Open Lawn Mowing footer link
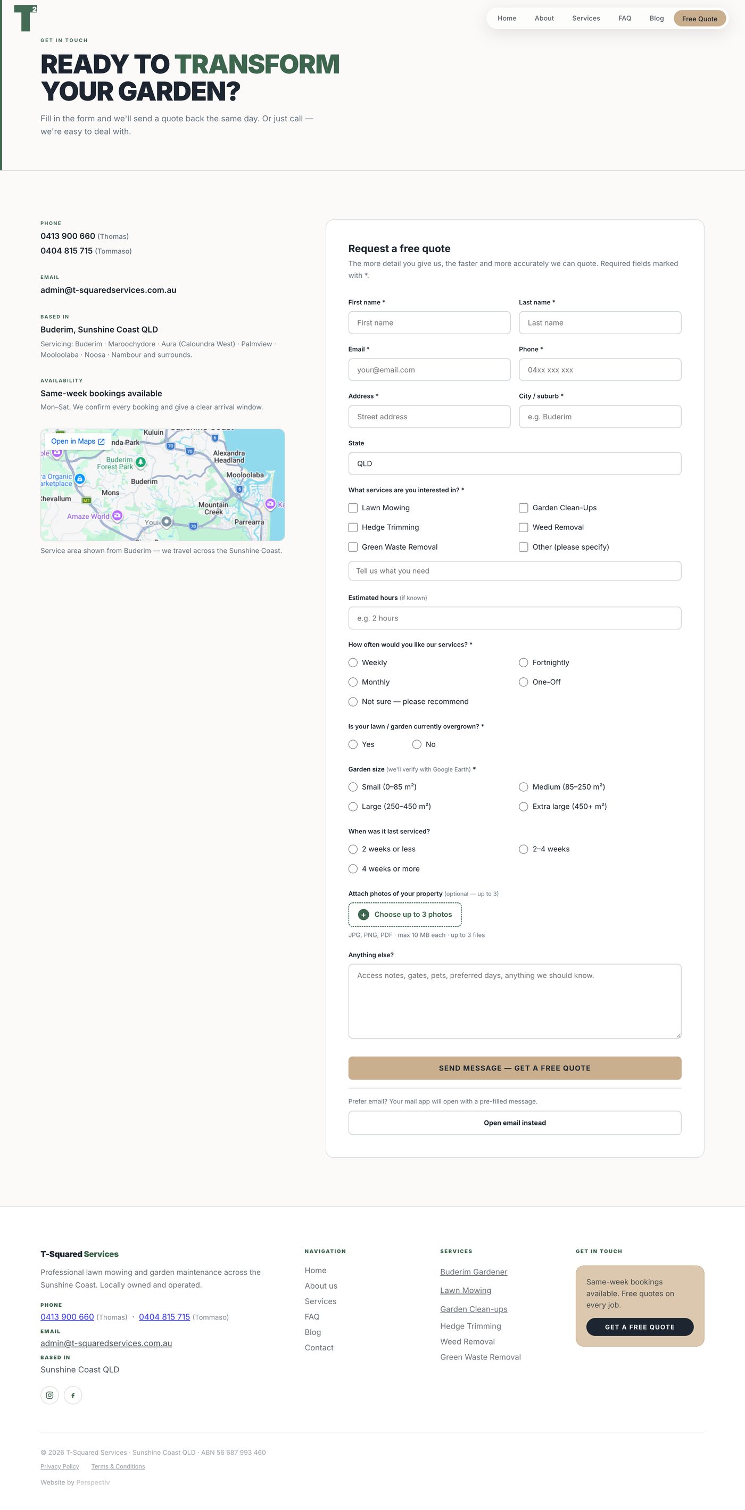The image size is (745, 1510). click(x=466, y=1291)
